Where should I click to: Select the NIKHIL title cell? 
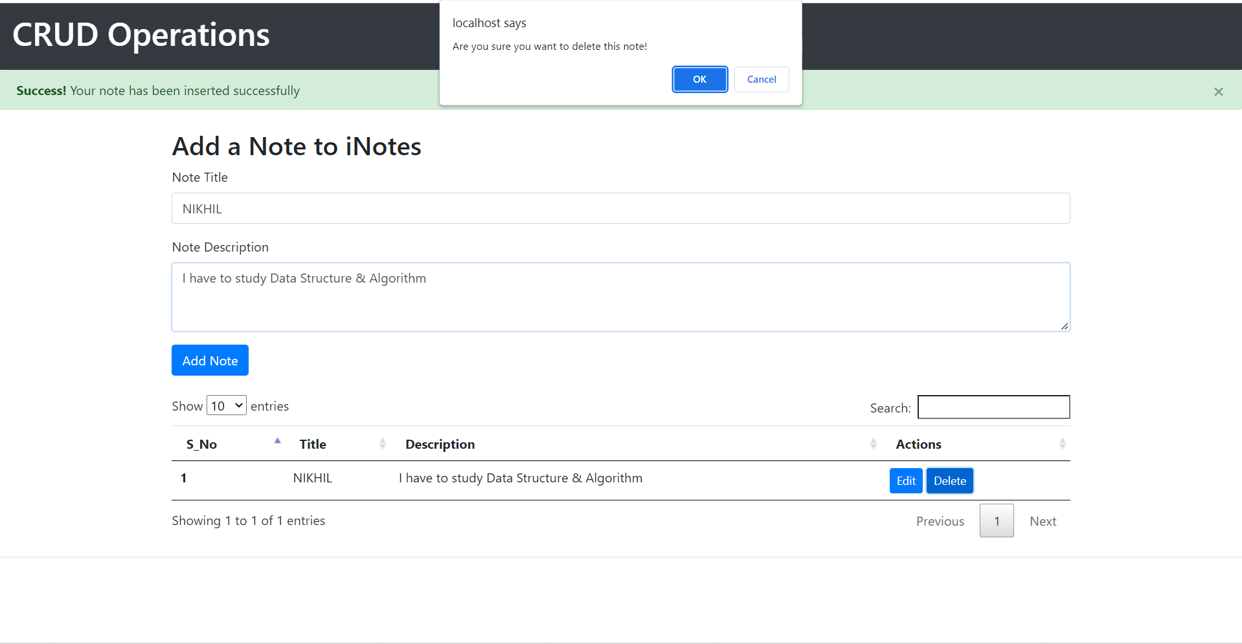313,478
